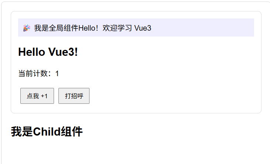The height and width of the screenshot is (164, 270).
Task: Click the count value "1"
Action: (x=57, y=74)
